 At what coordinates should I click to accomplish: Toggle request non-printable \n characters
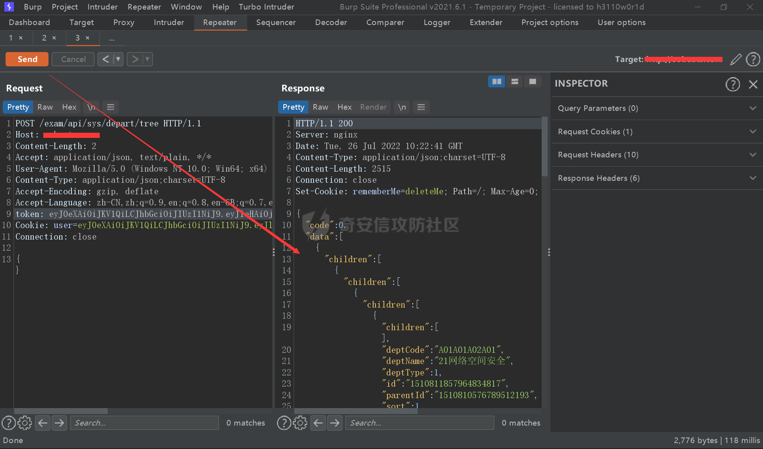pyautogui.click(x=91, y=107)
